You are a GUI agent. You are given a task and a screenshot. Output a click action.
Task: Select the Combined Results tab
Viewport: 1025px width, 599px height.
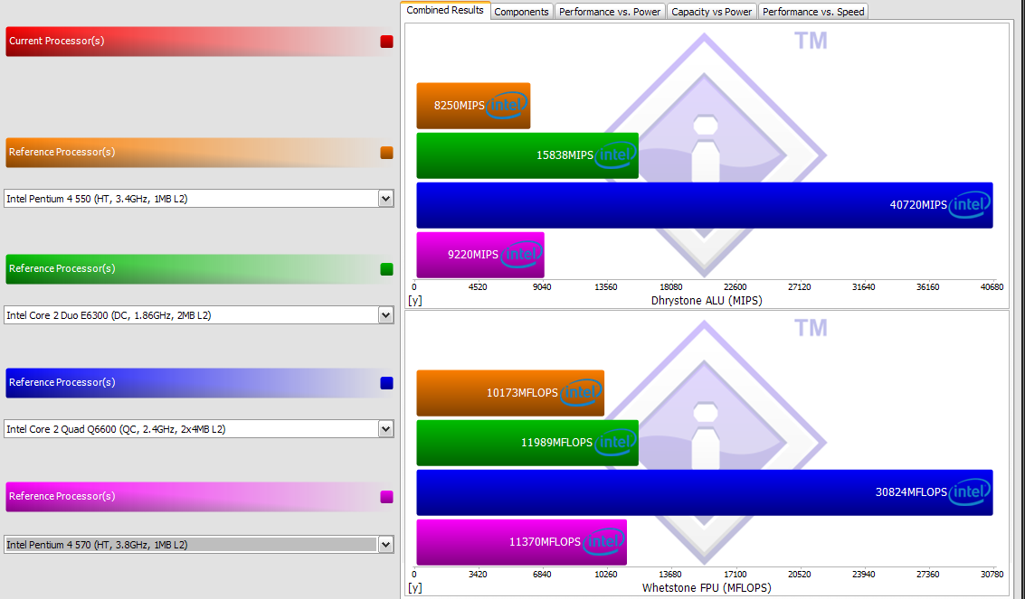(x=445, y=11)
